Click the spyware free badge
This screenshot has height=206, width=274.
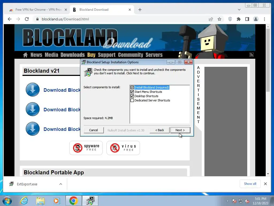pyautogui.click(x=86, y=148)
